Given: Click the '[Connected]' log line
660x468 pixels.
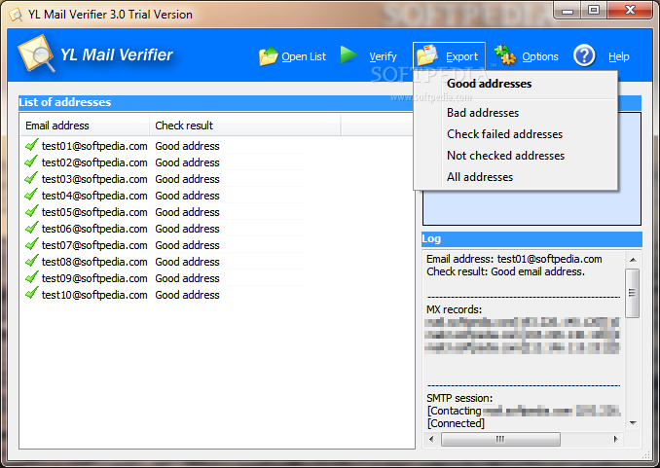Looking at the screenshot, I should pyautogui.click(x=456, y=423).
